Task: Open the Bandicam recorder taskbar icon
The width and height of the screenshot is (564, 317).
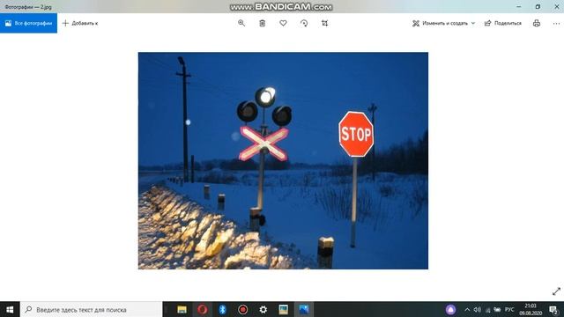Action: pos(243,309)
